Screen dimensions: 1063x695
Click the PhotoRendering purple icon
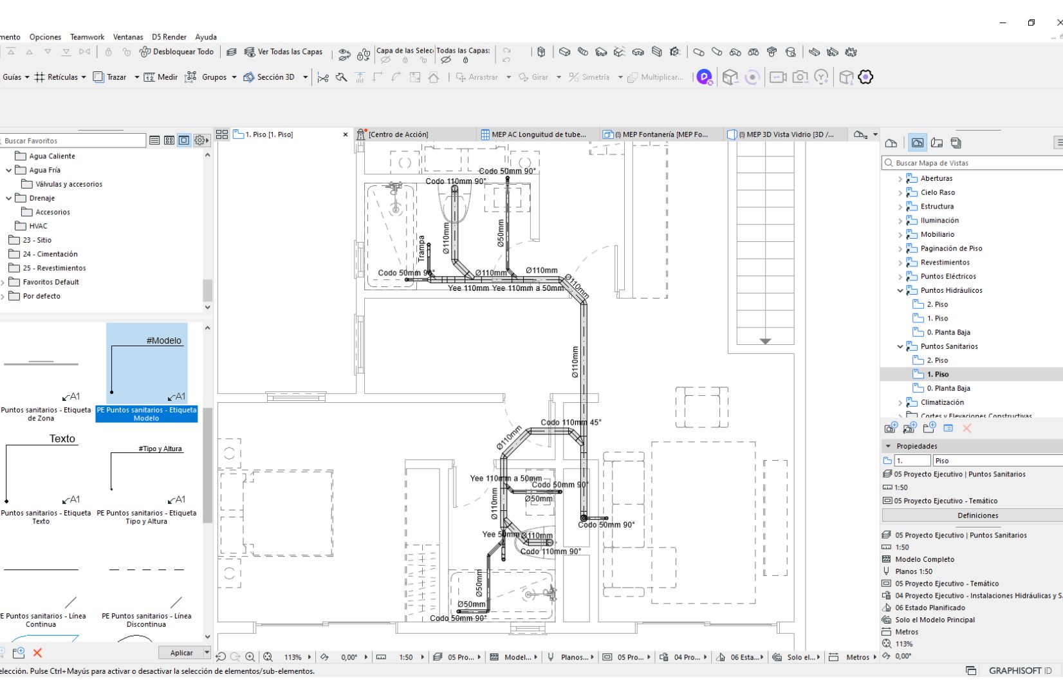tap(703, 77)
